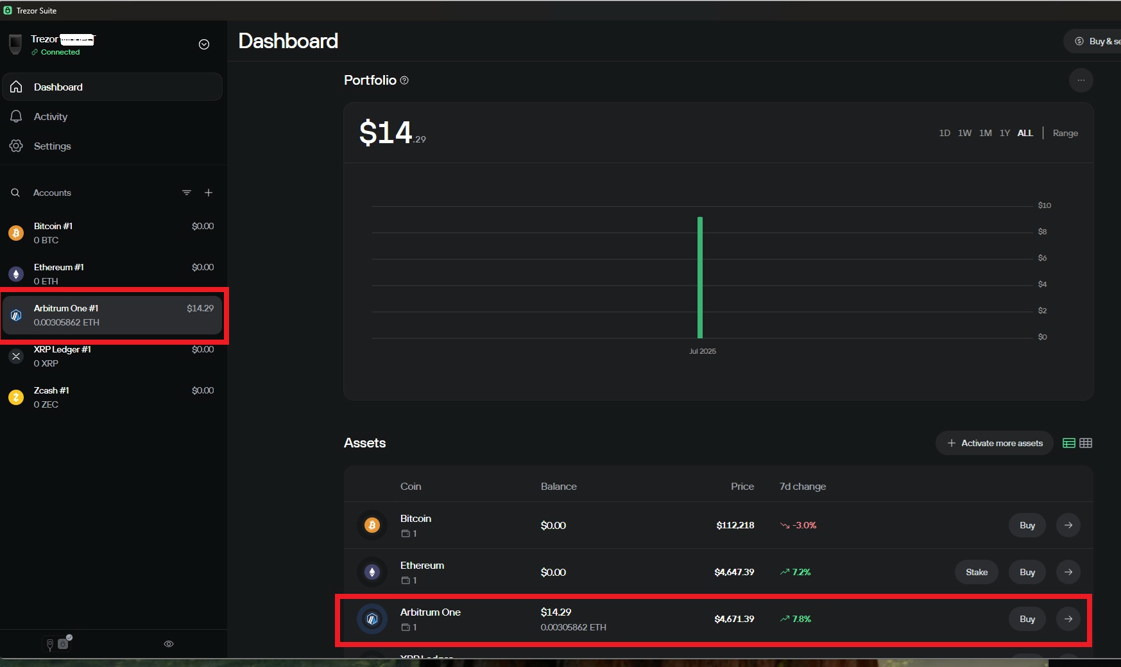This screenshot has height=667, width=1121.
Task: Select the 1D graph range
Action: (945, 133)
